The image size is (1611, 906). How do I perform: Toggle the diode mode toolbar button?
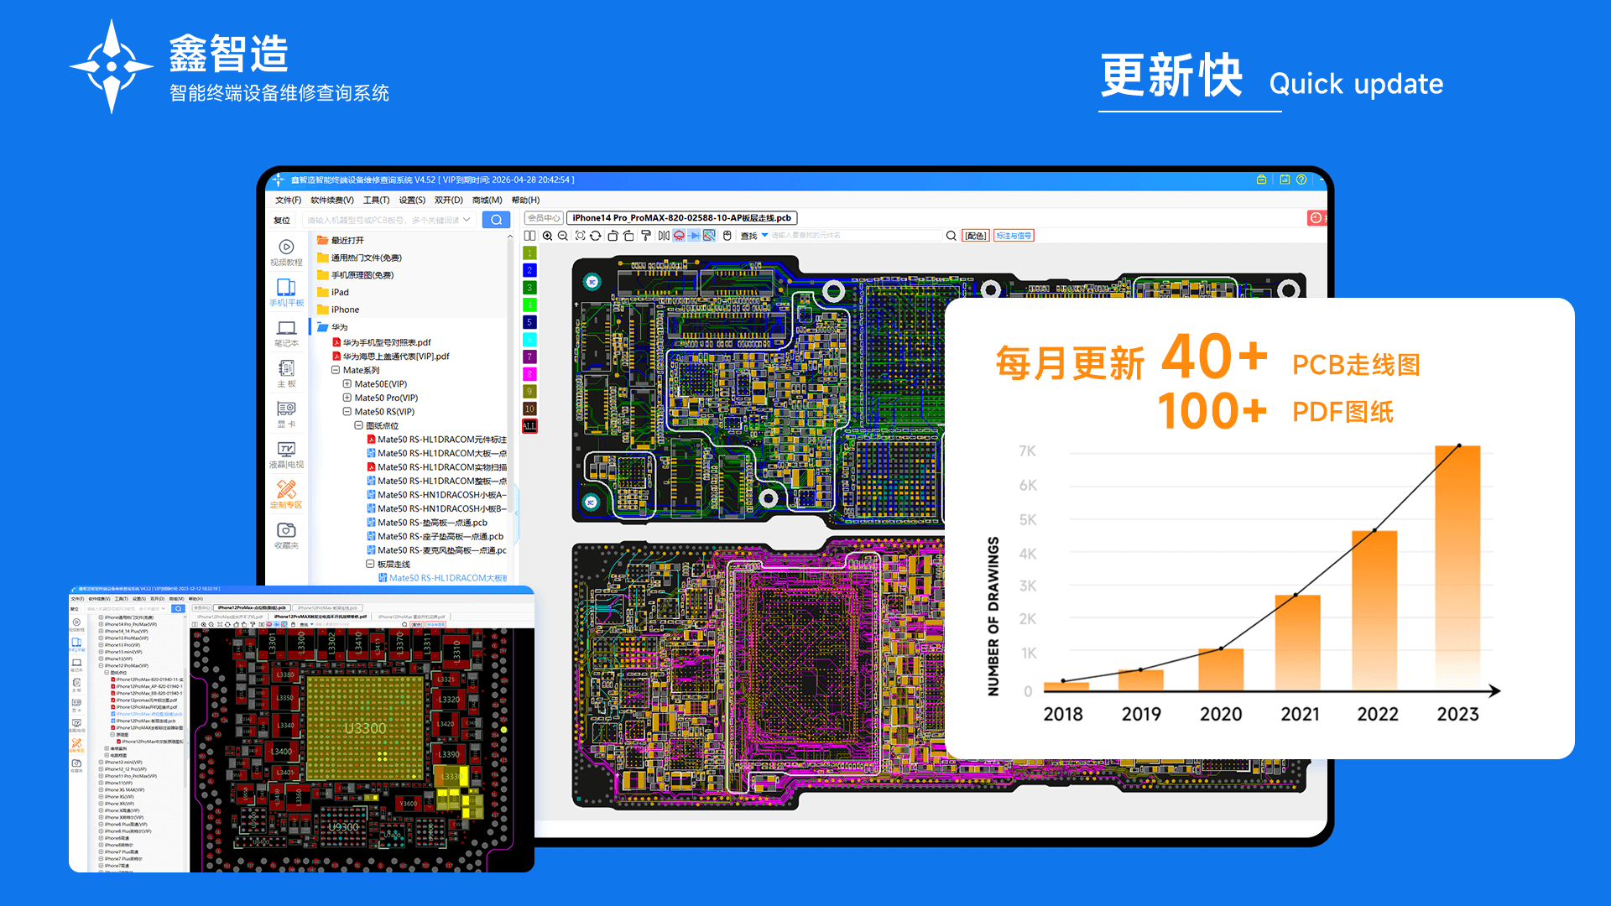694,236
